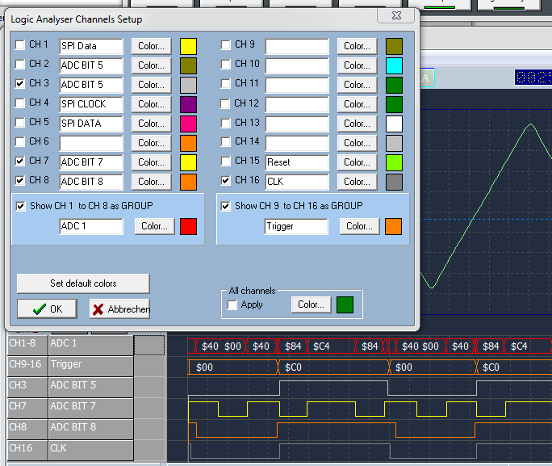Edit the group name field Trigger
The height and width of the screenshot is (466, 552).
click(296, 226)
